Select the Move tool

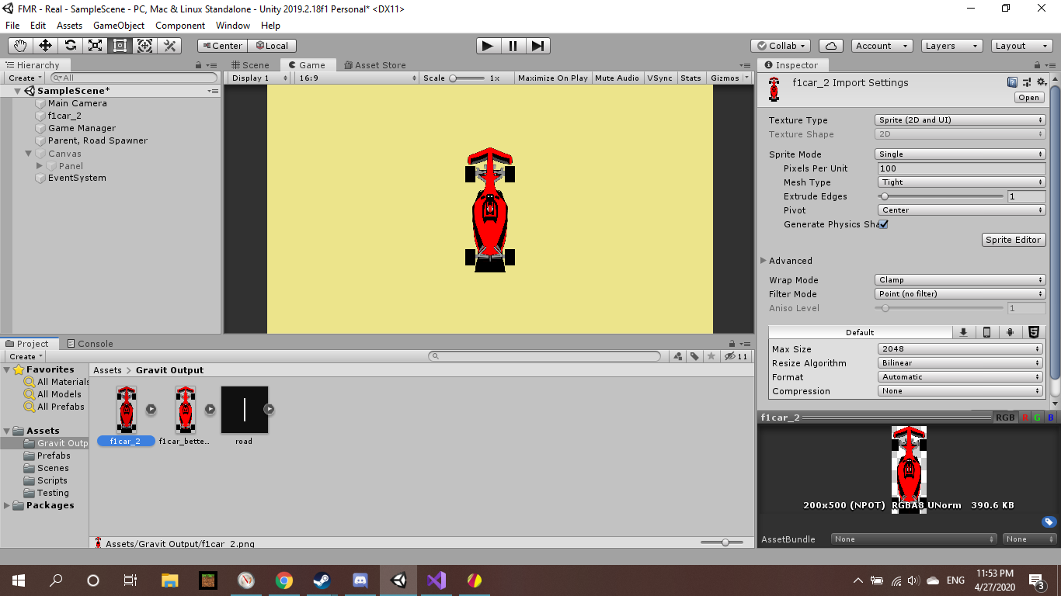pyautogui.click(x=45, y=46)
